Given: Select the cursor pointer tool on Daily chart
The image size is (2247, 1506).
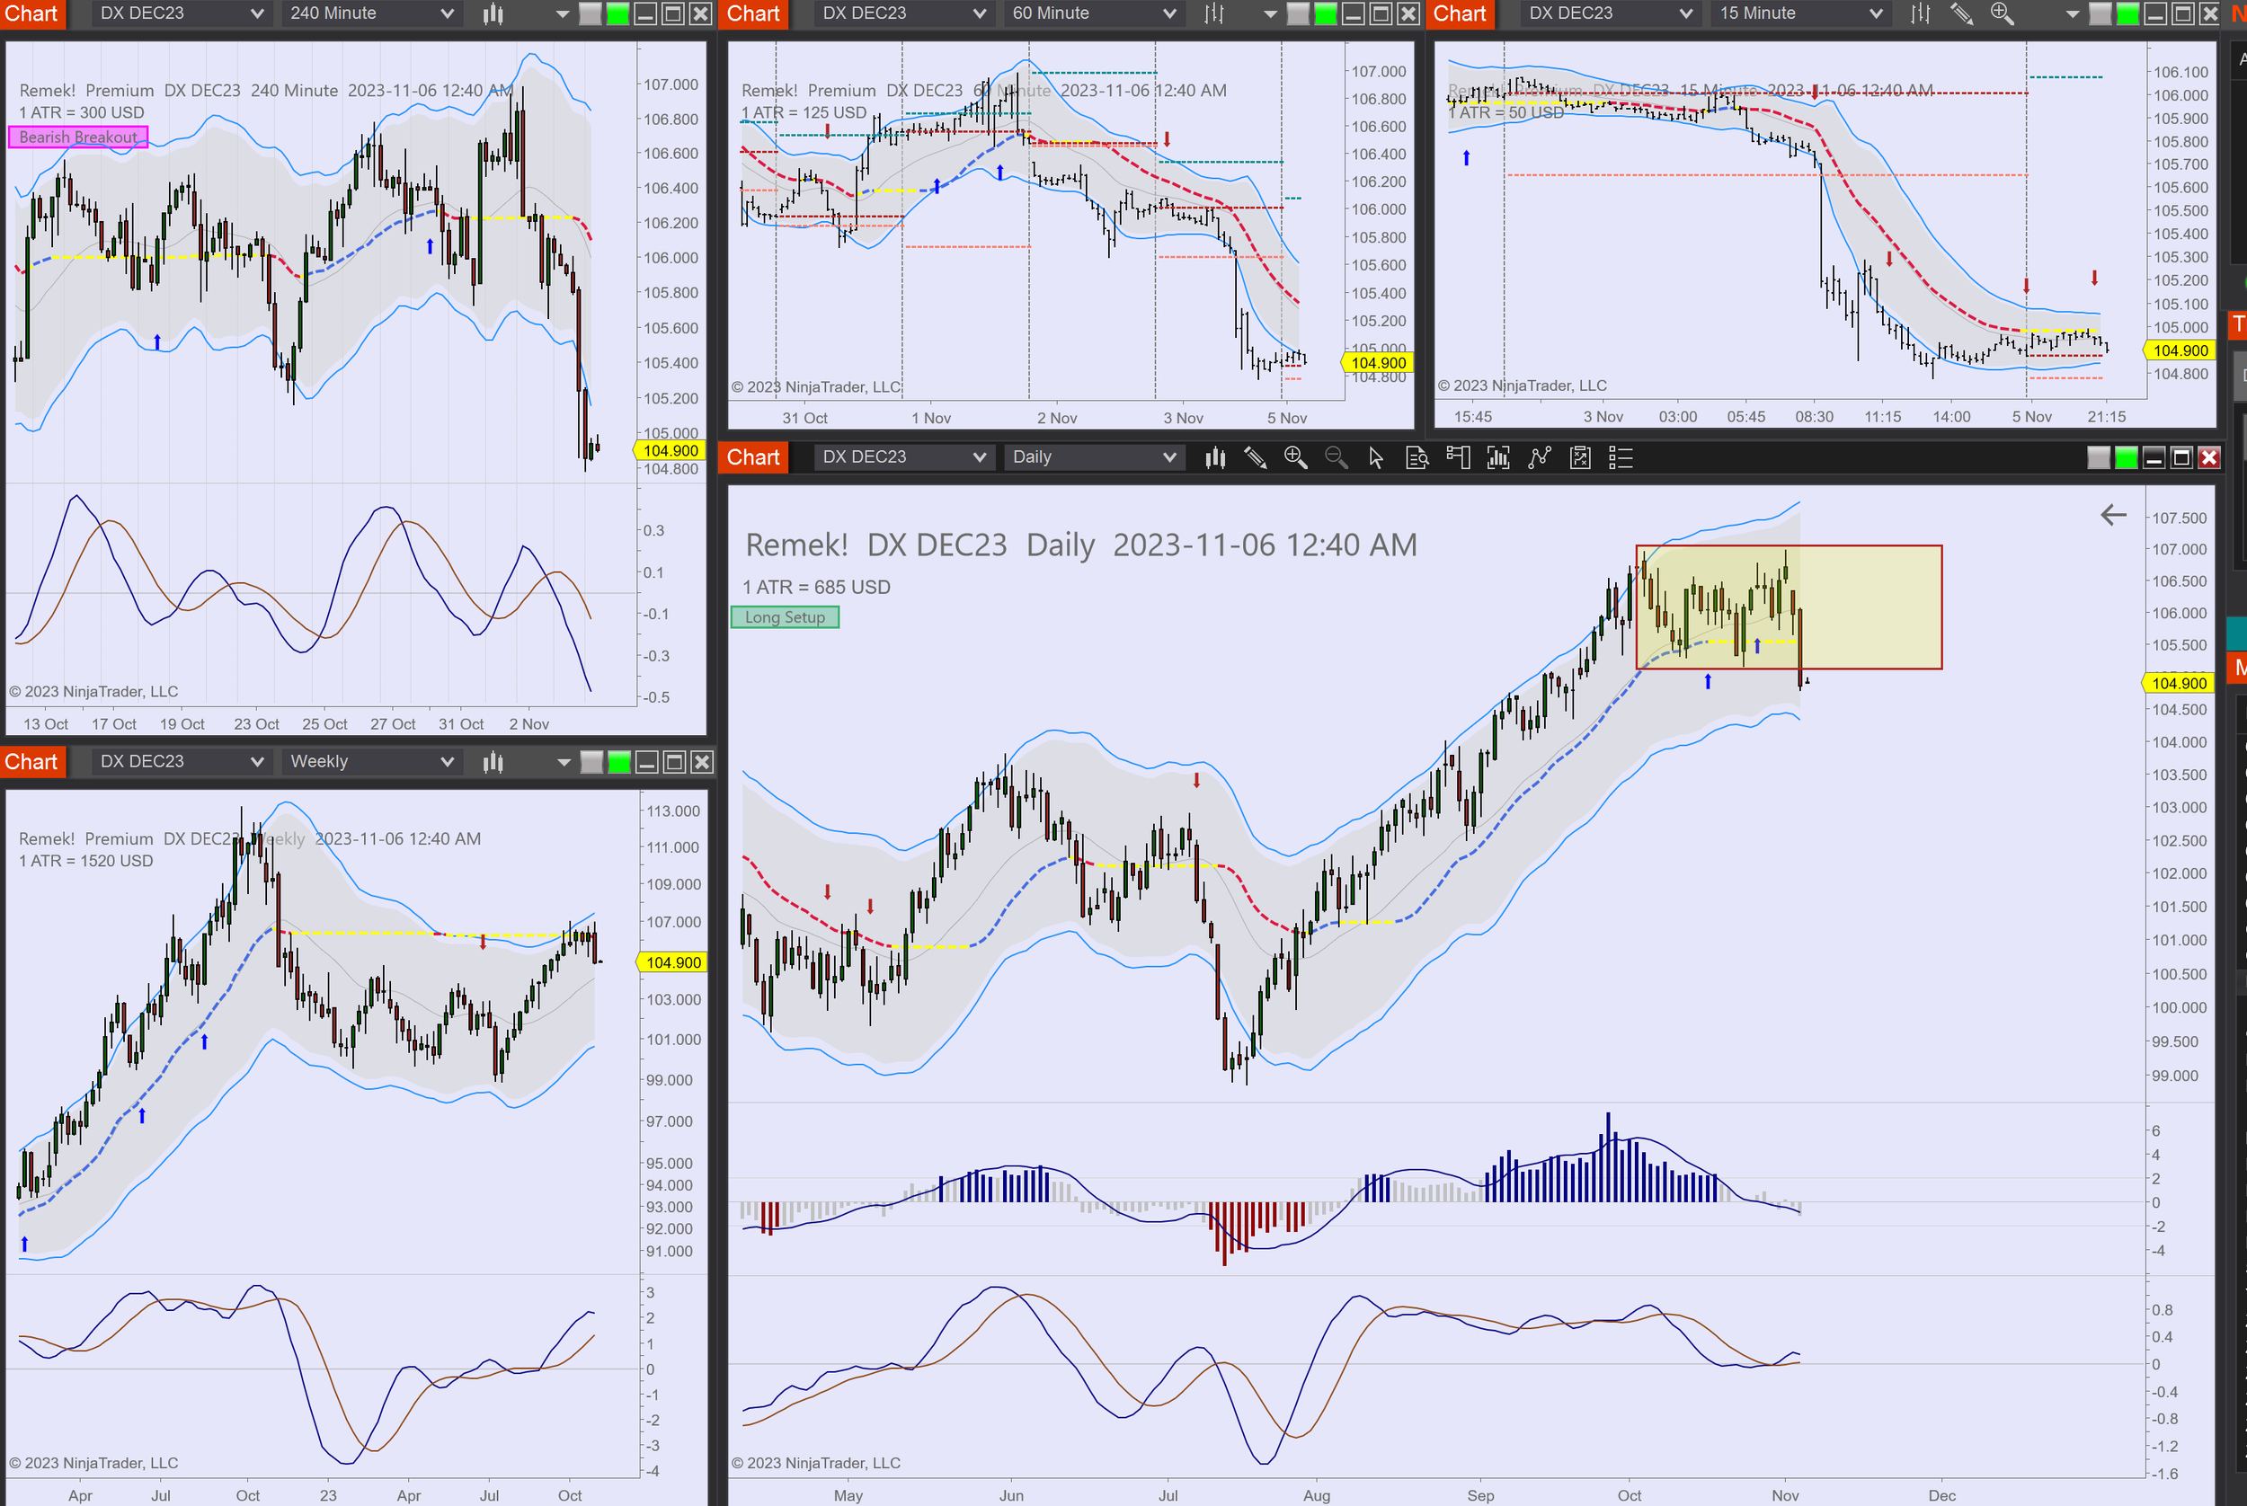Looking at the screenshot, I should 1376,458.
